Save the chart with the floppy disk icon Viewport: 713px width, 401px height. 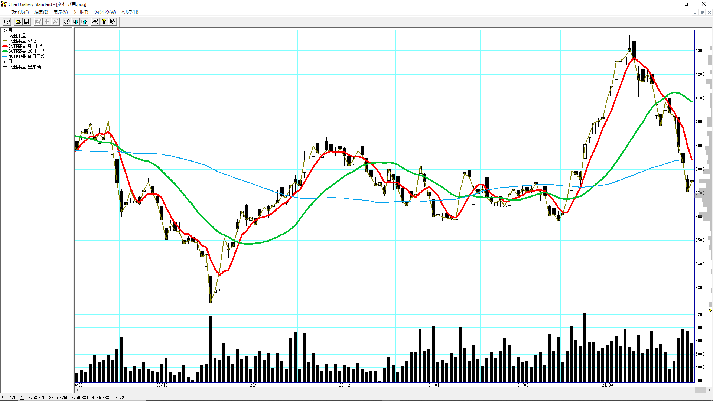[x=27, y=22]
